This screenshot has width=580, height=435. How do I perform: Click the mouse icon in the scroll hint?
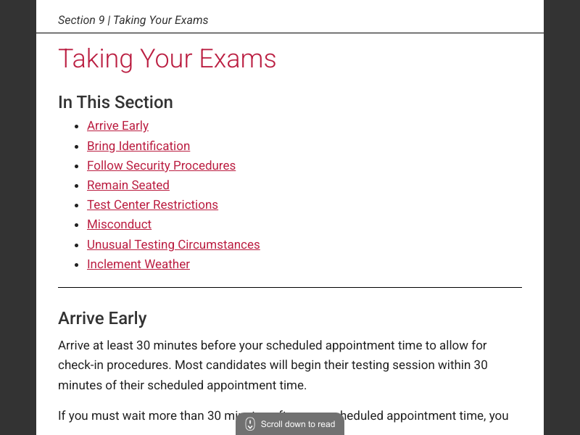pos(250,424)
